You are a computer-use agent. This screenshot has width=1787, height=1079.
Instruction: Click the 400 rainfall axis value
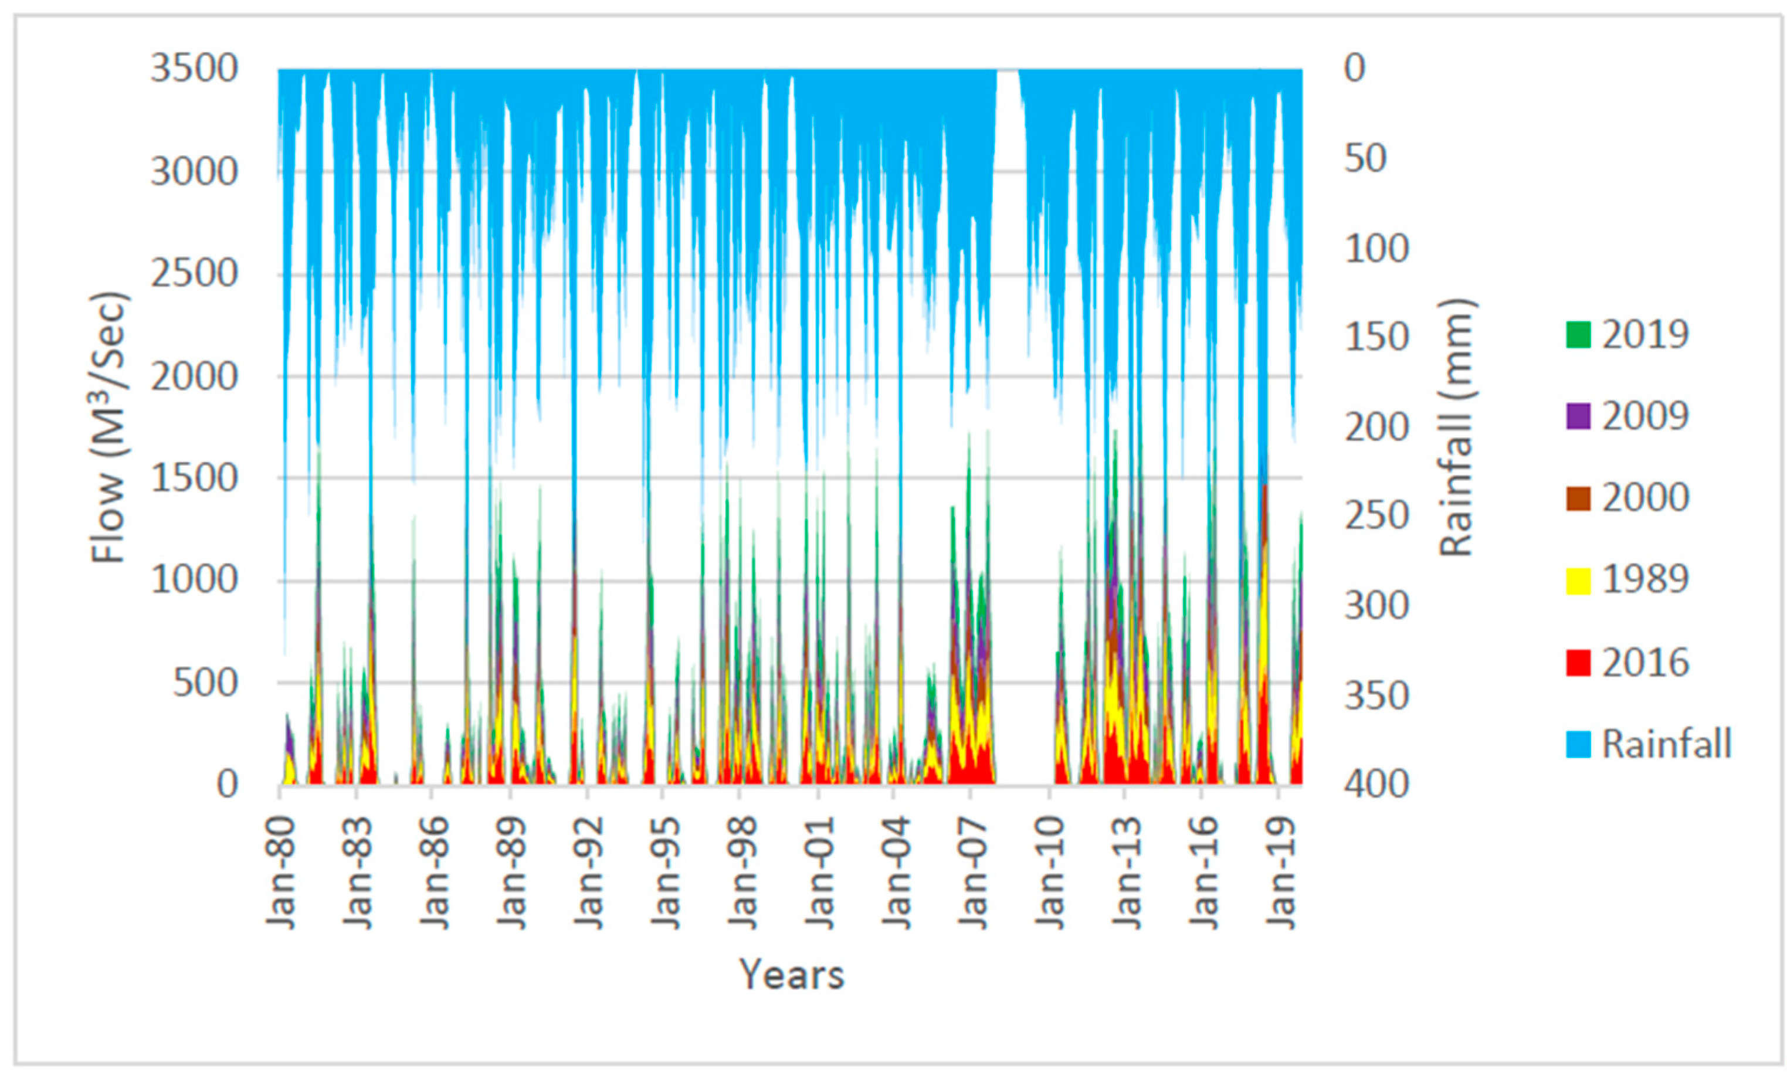coord(1376,784)
